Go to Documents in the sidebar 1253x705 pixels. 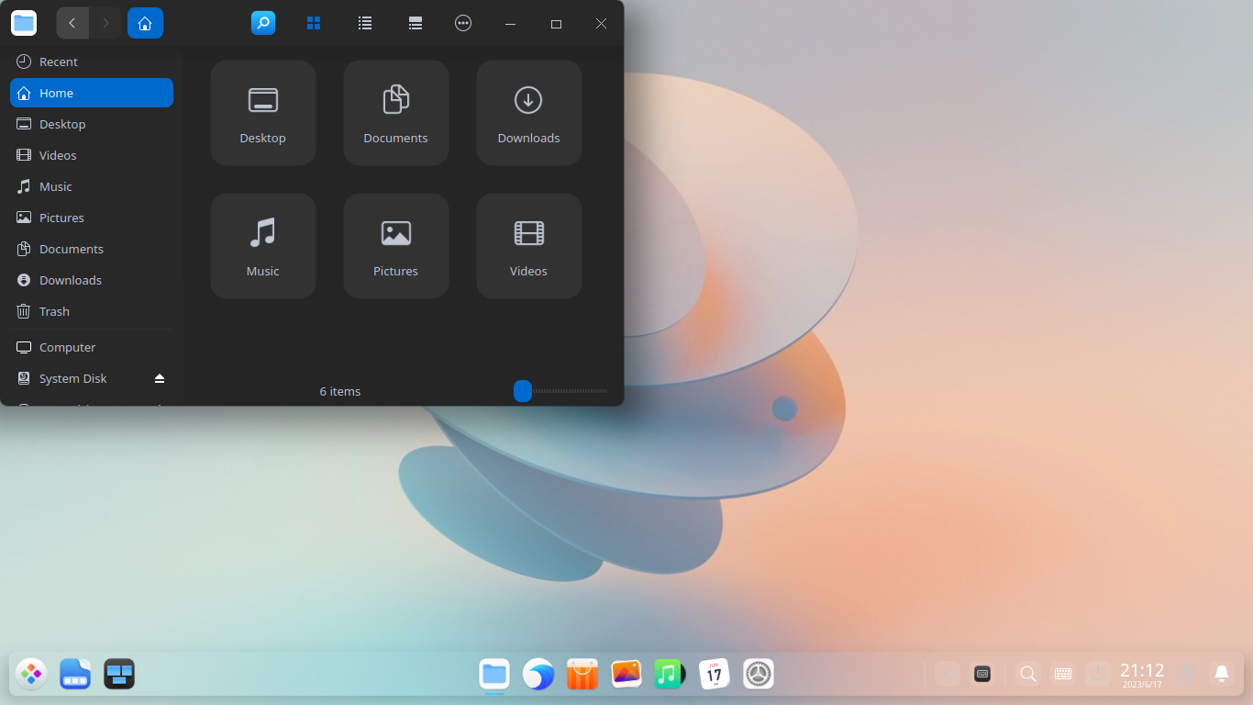point(71,249)
